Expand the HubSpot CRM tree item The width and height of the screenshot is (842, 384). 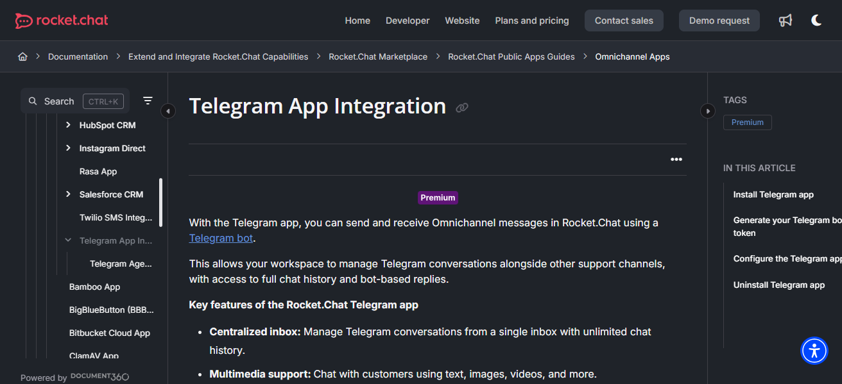68,125
